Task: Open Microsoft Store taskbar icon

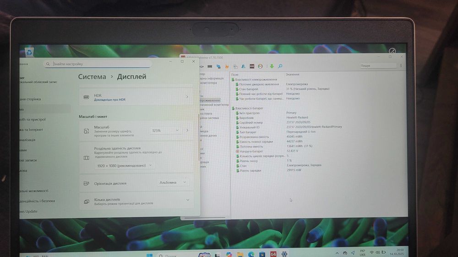Action: coord(262,254)
